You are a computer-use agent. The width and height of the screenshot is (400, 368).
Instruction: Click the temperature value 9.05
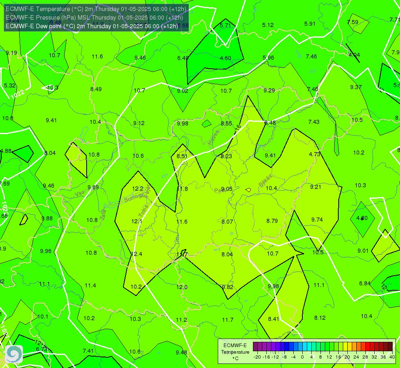click(x=226, y=189)
